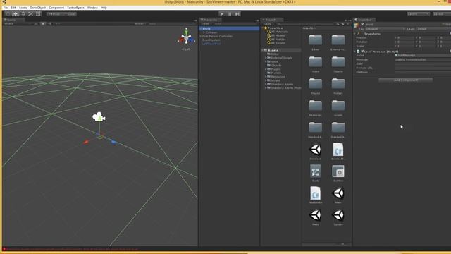Expand the External Scripts folder in tree

266,58
